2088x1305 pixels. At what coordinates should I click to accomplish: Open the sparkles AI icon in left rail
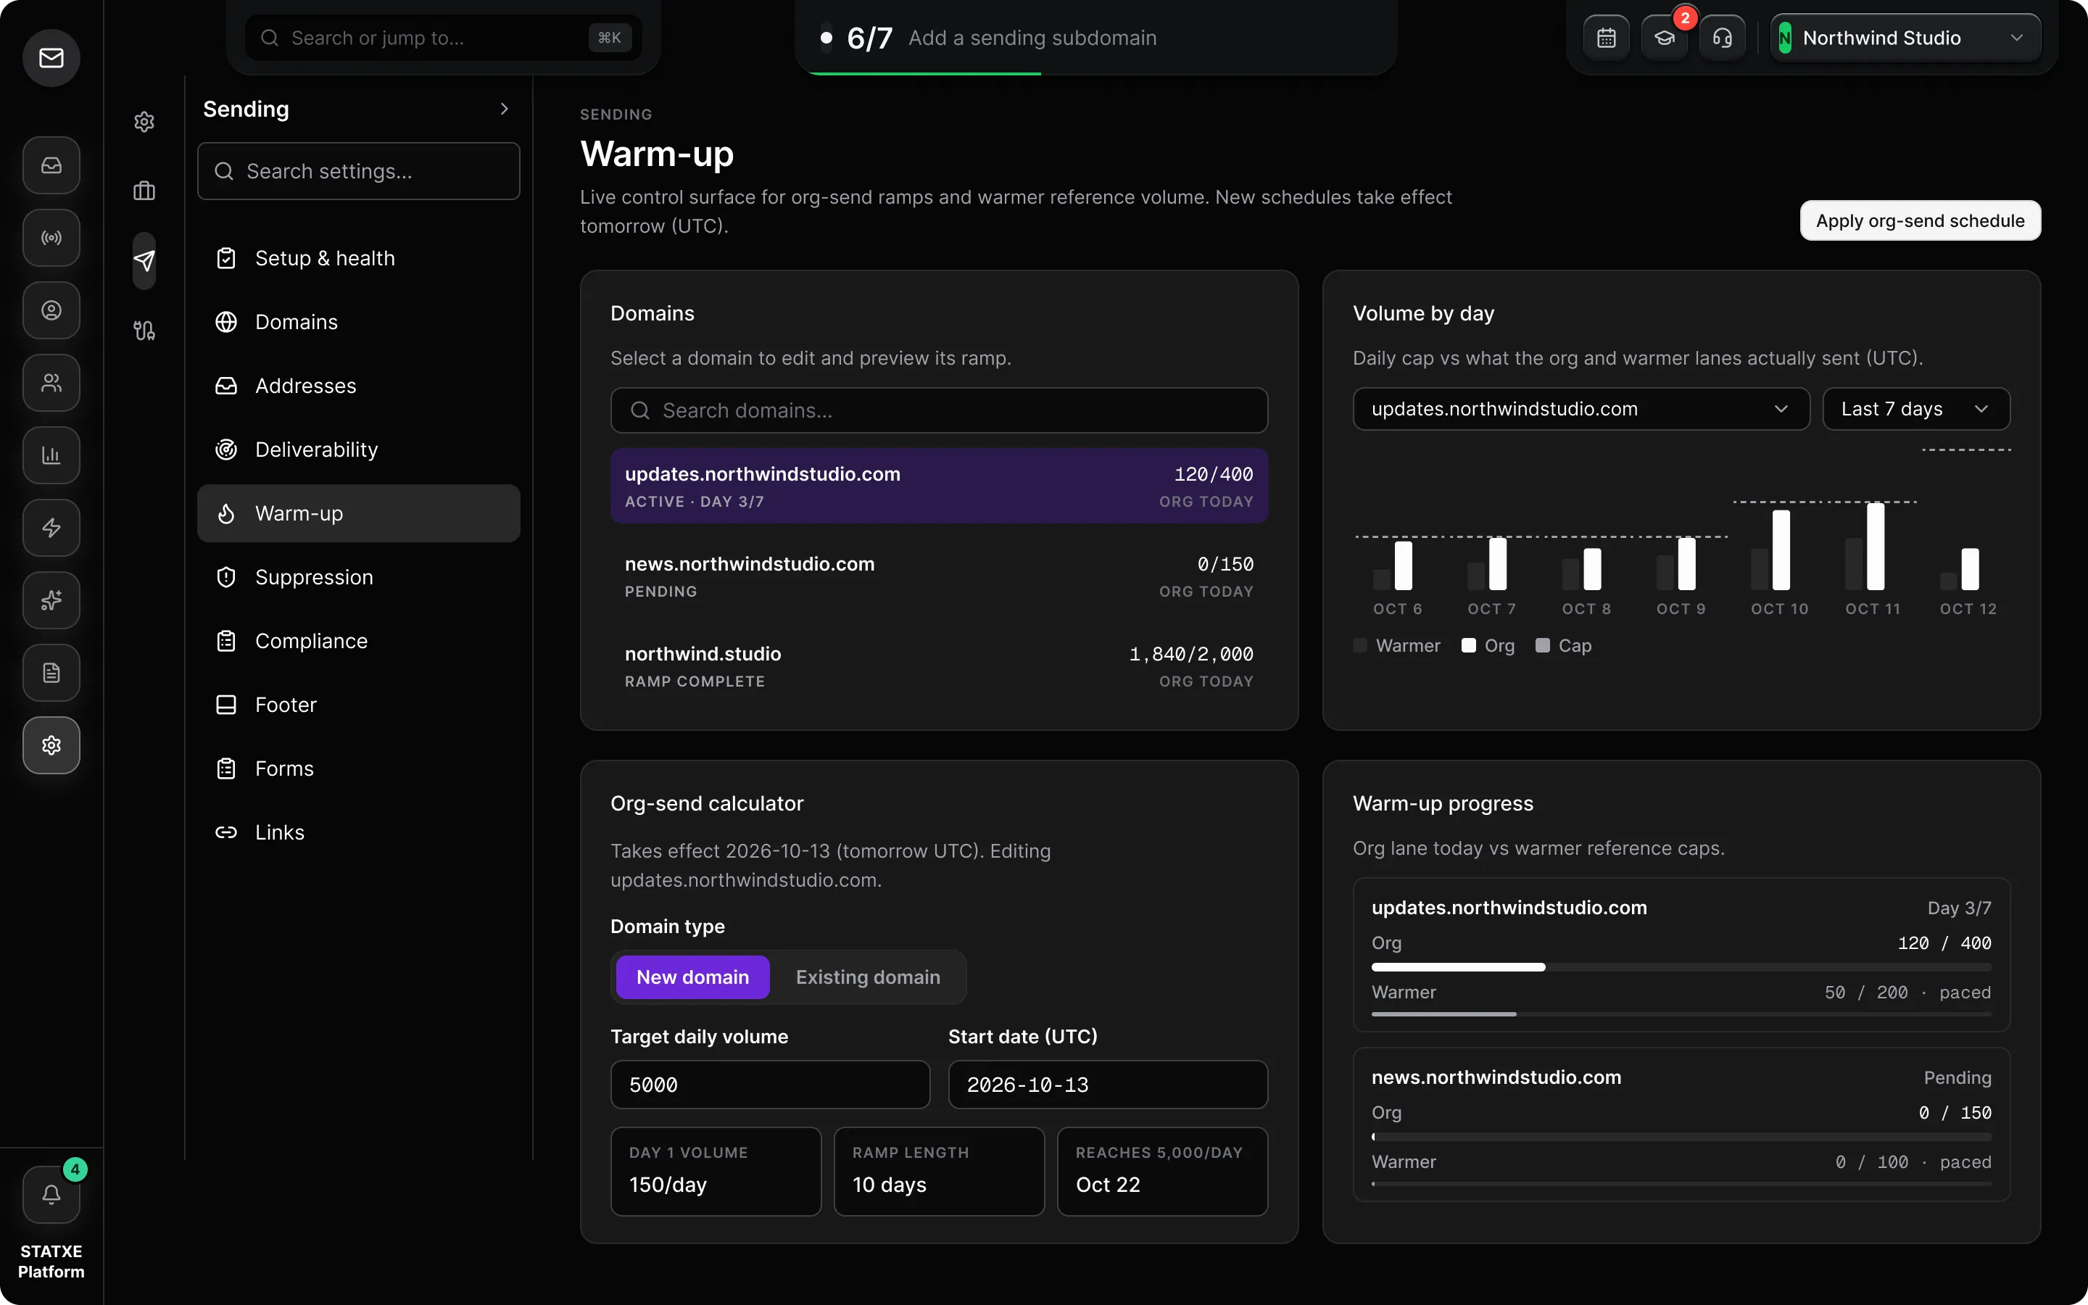coord(51,600)
